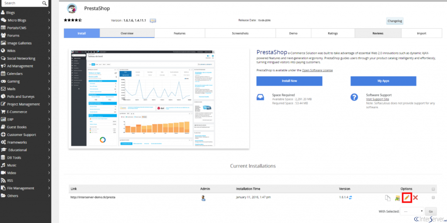Image resolution: width=447 pixels, height=223 pixels.
Task: Click the Blogs category icon
Action: pyautogui.click(x=3, y=13)
